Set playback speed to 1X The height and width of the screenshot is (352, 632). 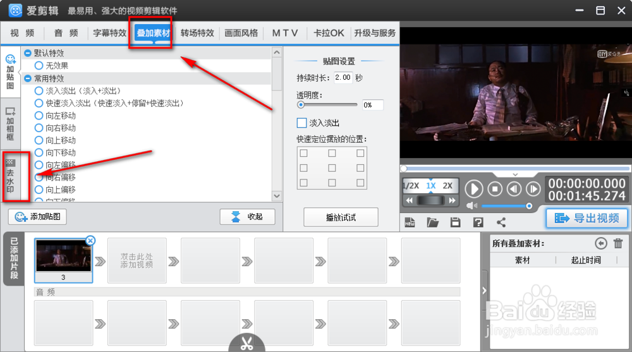click(x=431, y=186)
